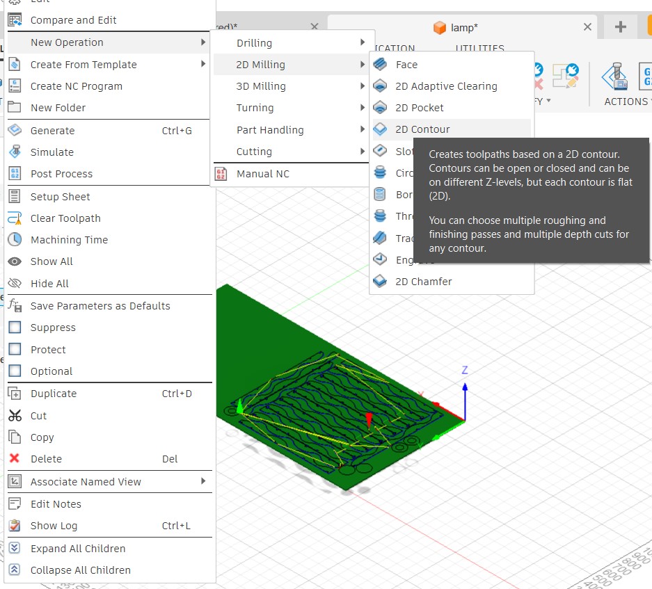Expand the Turning submenu arrow
Image resolution: width=652 pixels, height=589 pixels.
click(x=363, y=107)
